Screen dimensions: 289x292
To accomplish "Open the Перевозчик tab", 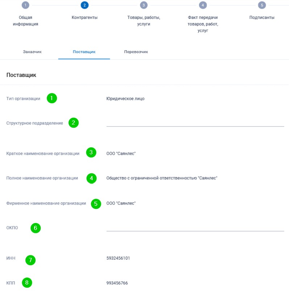I will (x=136, y=52).
